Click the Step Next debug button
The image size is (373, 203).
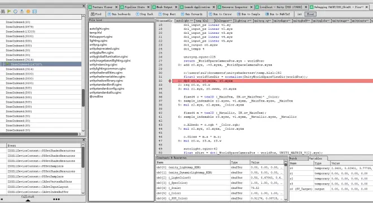167,14
